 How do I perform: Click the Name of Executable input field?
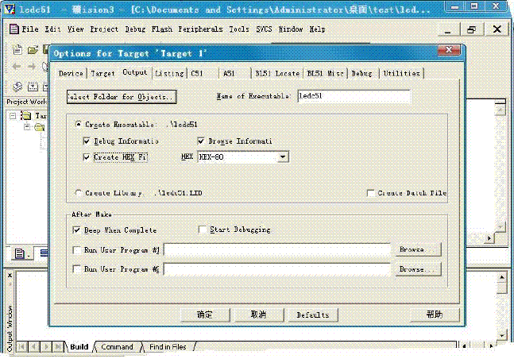pos(353,97)
